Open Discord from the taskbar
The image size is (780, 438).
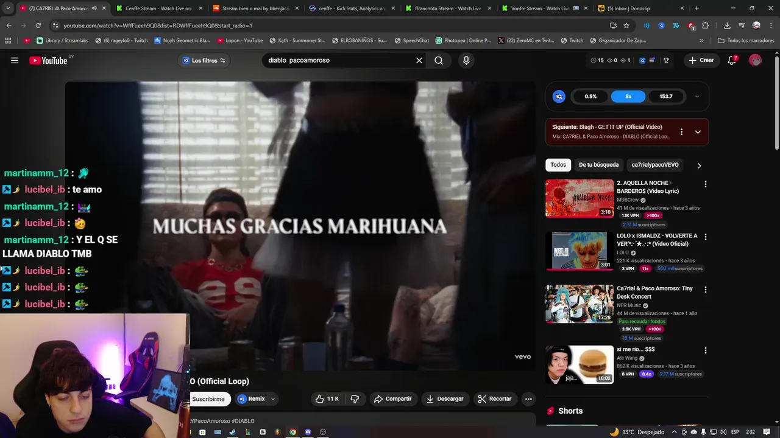click(x=308, y=432)
